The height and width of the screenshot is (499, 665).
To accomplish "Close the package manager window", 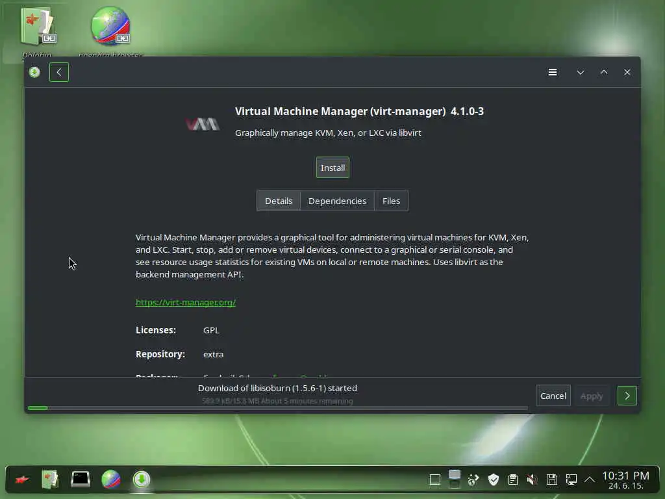I will 627,72.
